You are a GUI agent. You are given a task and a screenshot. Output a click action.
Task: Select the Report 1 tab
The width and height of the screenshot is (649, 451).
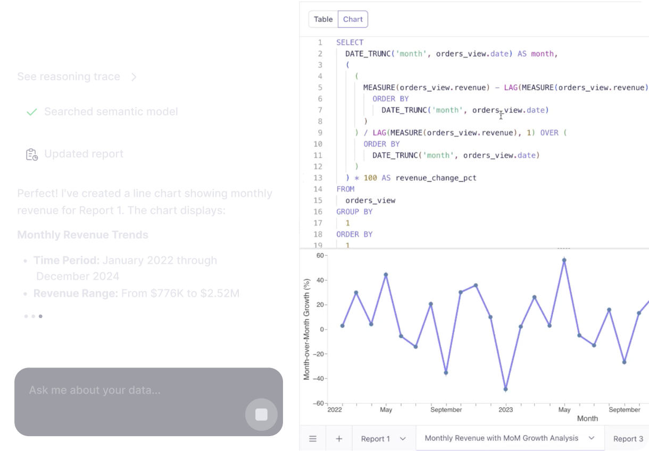pos(375,439)
